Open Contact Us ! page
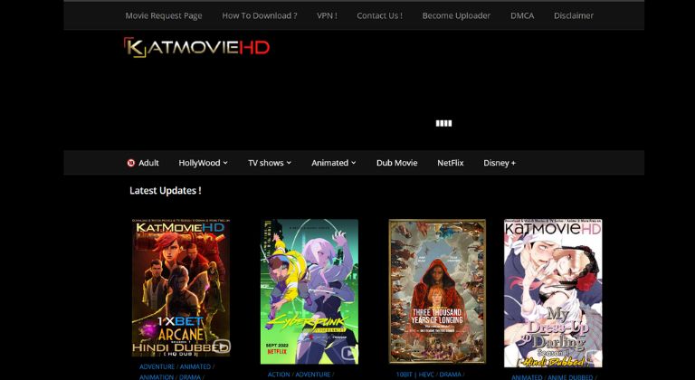 pos(379,15)
